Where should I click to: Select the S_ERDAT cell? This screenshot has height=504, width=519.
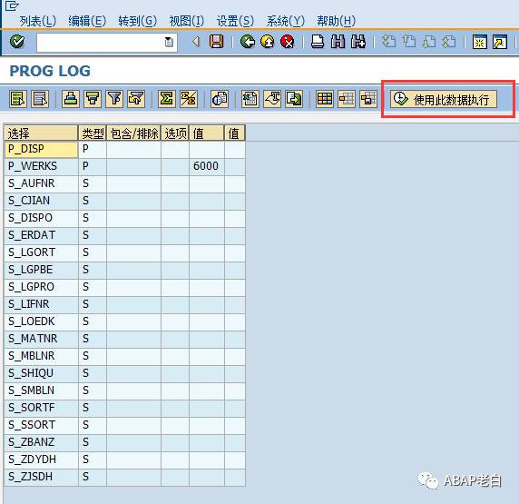[41, 235]
